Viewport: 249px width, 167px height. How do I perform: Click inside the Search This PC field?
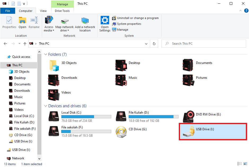(203, 43)
